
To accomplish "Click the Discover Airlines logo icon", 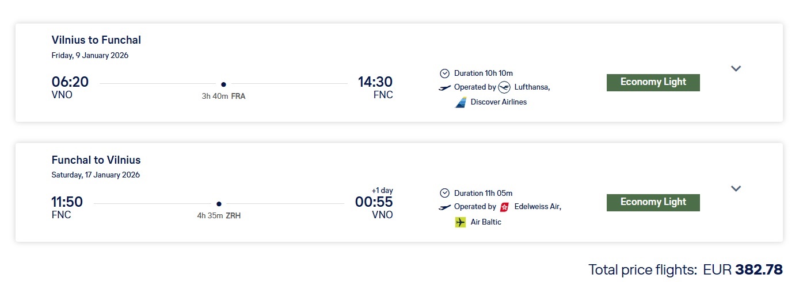I will point(461,102).
